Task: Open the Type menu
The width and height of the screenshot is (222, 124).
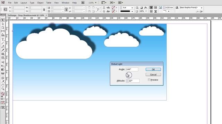Action: [x=32, y=3]
